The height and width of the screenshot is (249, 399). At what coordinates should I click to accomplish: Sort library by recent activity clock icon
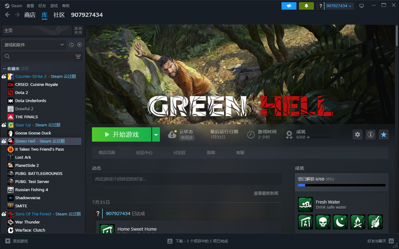click(x=72, y=45)
